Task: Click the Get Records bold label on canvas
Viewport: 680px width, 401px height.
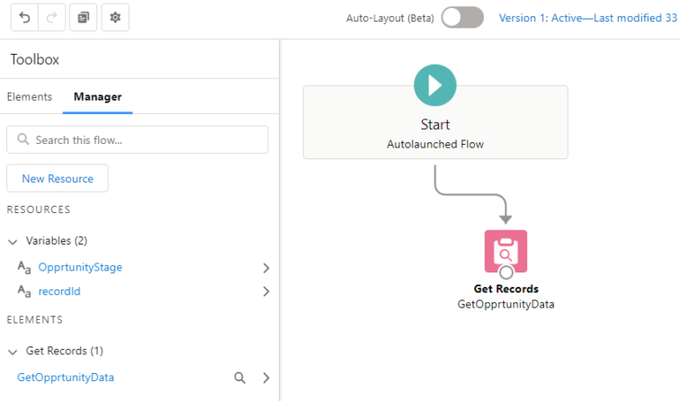Action: tap(506, 289)
